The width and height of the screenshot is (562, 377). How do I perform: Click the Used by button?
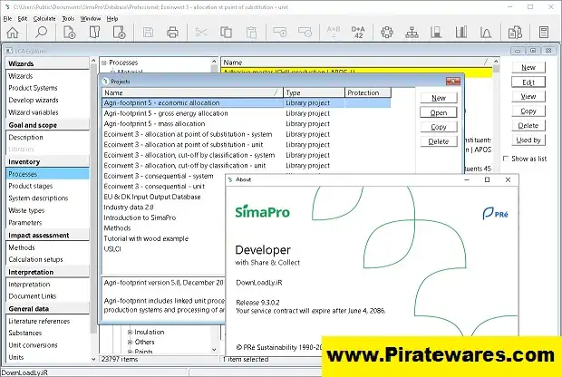pyautogui.click(x=528, y=140)
